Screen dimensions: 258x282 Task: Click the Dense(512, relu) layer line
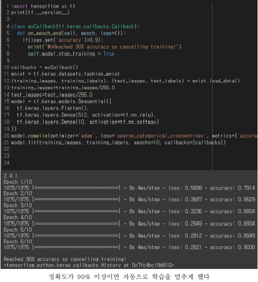(x=86, y=115)
